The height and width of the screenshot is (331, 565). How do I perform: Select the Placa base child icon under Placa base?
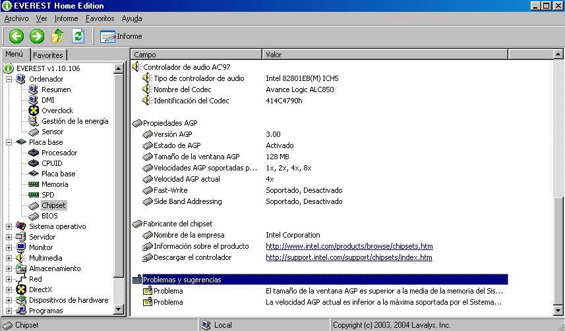click(x=33, y=174)
